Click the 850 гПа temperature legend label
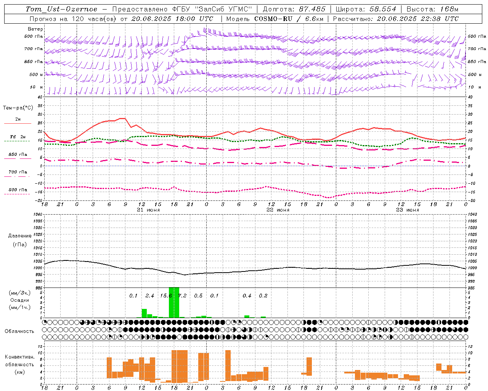488x391 pixels. click(x=18, y=154)
